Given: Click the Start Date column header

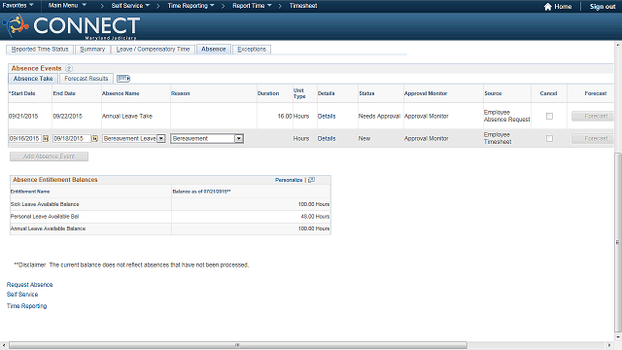Looking at the screenshot, I should 22,93.
